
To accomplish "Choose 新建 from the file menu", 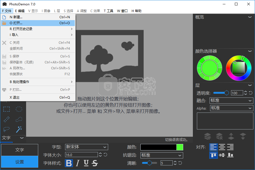I will 38,17.
